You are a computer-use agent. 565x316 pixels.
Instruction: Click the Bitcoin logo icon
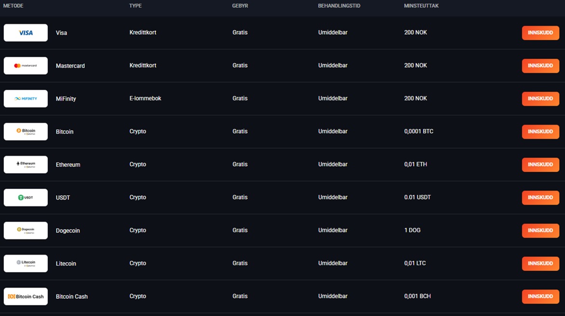point(26,131)
